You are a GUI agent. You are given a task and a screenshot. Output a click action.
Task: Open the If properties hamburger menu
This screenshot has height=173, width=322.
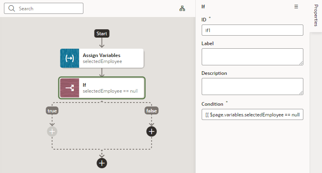[x=296, y=7]
